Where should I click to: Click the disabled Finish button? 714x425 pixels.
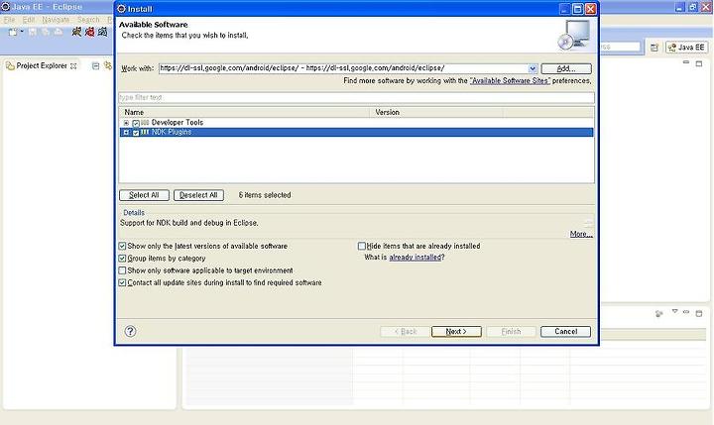point(511,332)
